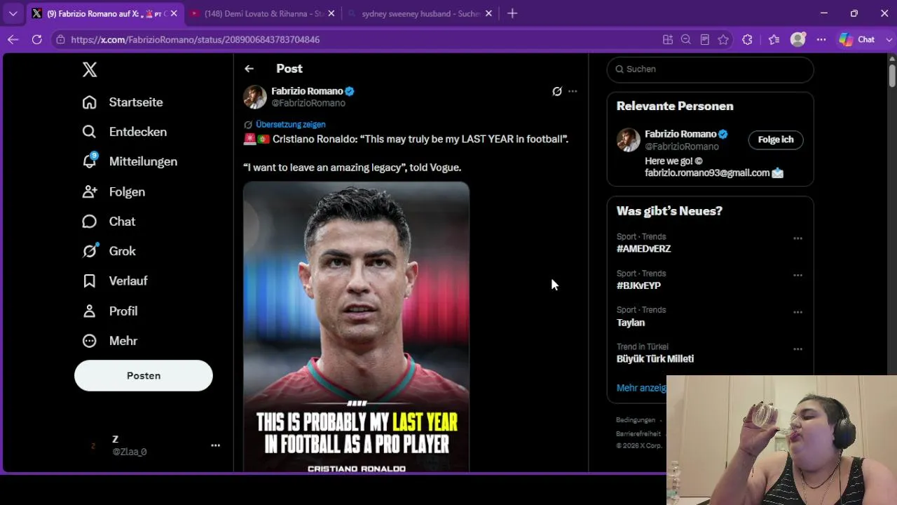Open the post's three-dot more menu
Image resolution: width=897 pixels, height=505 pixels.
tap(573, 91)
